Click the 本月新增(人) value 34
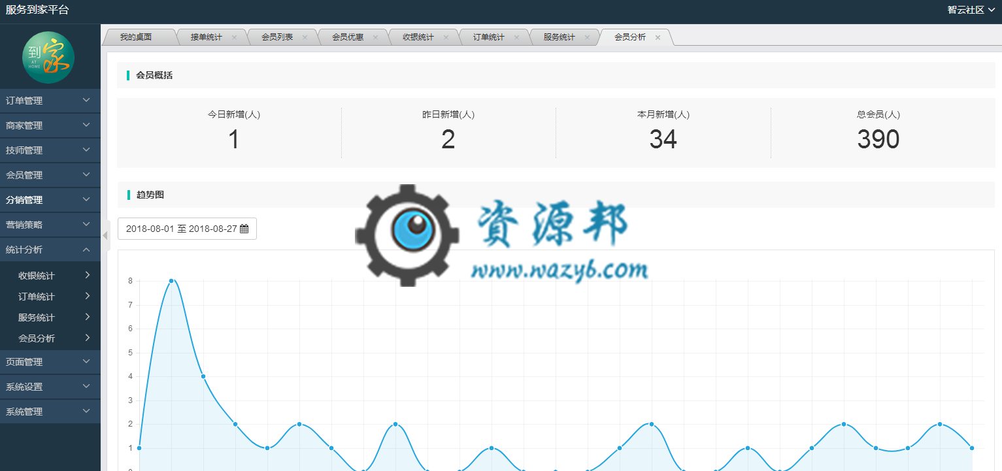 (x=663, y=140)
